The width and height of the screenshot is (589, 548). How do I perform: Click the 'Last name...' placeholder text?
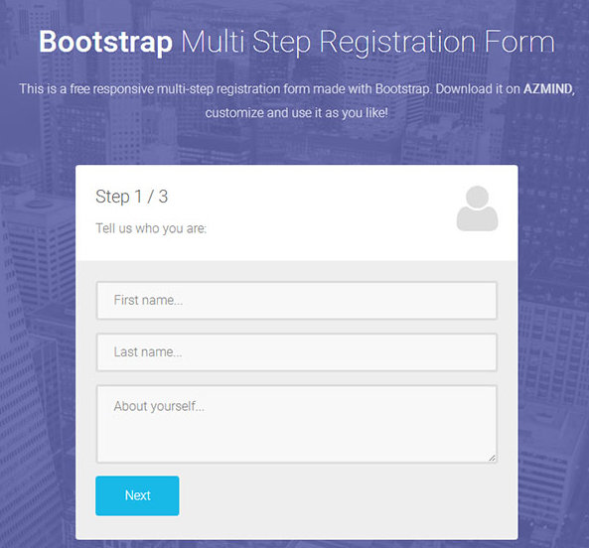(148, 351)
